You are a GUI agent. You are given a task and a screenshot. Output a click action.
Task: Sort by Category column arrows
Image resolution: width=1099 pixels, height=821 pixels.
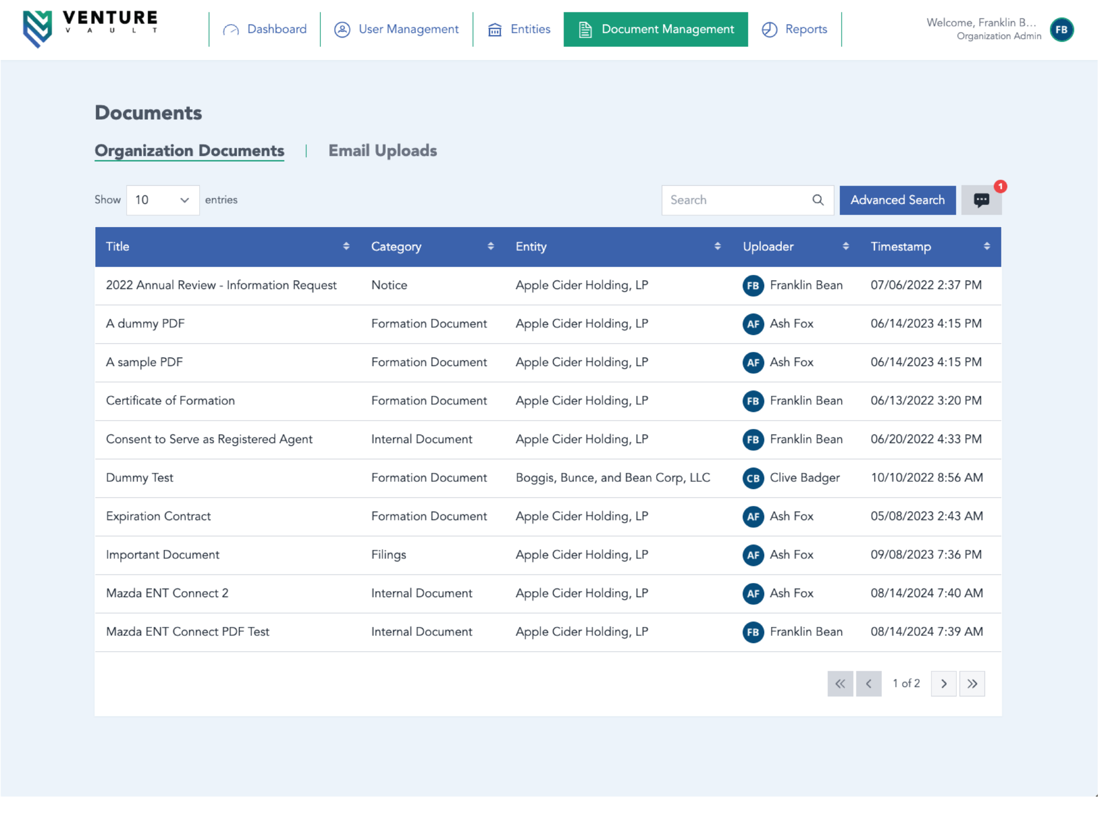pos(490,246)
